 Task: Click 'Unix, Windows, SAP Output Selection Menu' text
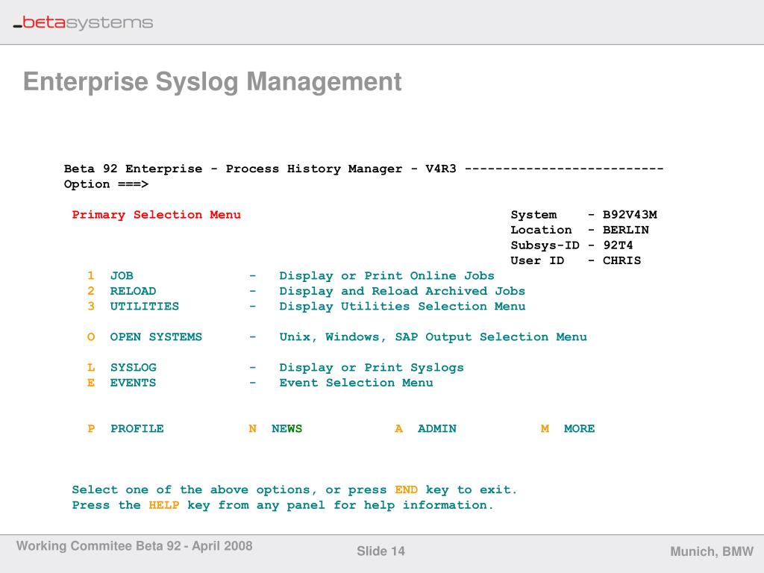433,337
